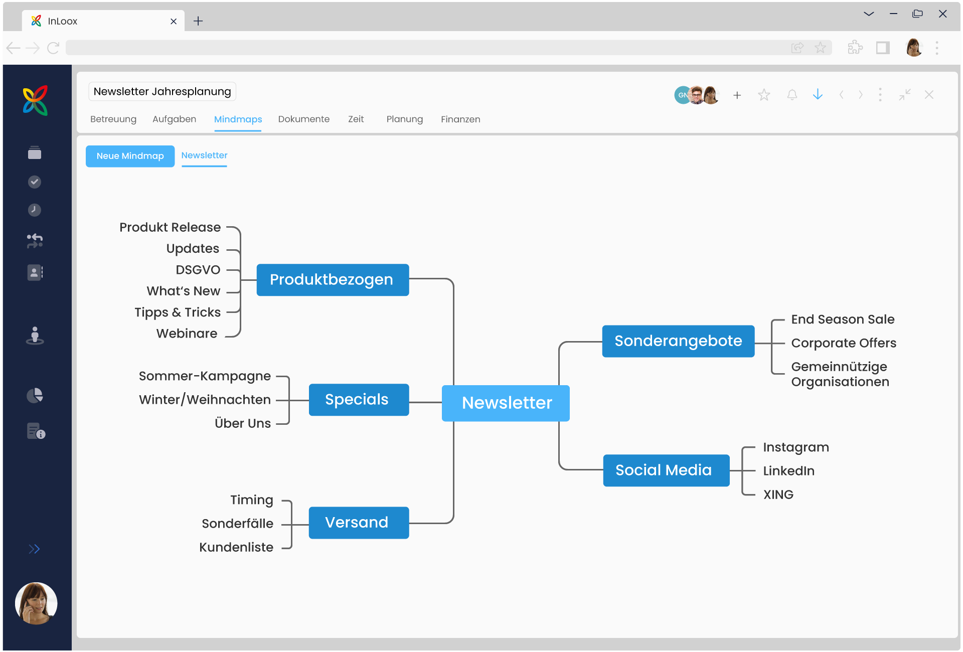Select the Mindmaps tab

pyautogui.click(x=238, y=119)
